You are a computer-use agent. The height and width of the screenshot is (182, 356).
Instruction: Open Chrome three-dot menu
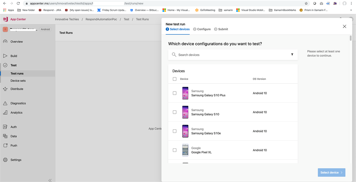pyautogui.click(x=351, y=3)
